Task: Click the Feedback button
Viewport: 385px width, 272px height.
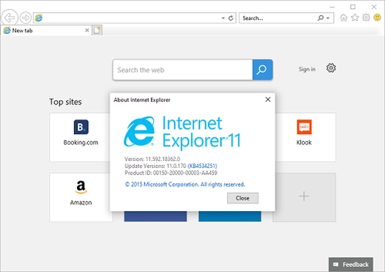Action: [x=351, y=264]
